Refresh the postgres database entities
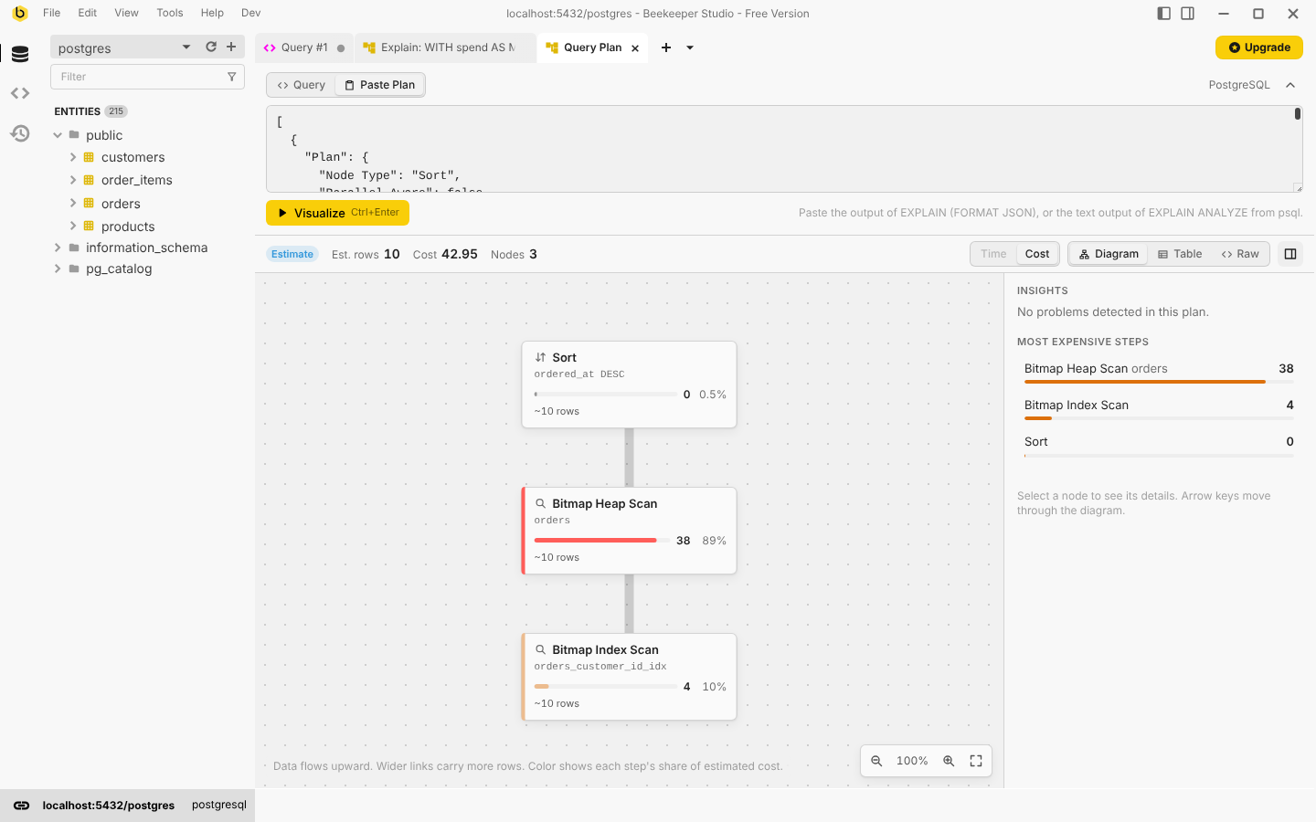Screen dimensions: 1316x822 211,47
